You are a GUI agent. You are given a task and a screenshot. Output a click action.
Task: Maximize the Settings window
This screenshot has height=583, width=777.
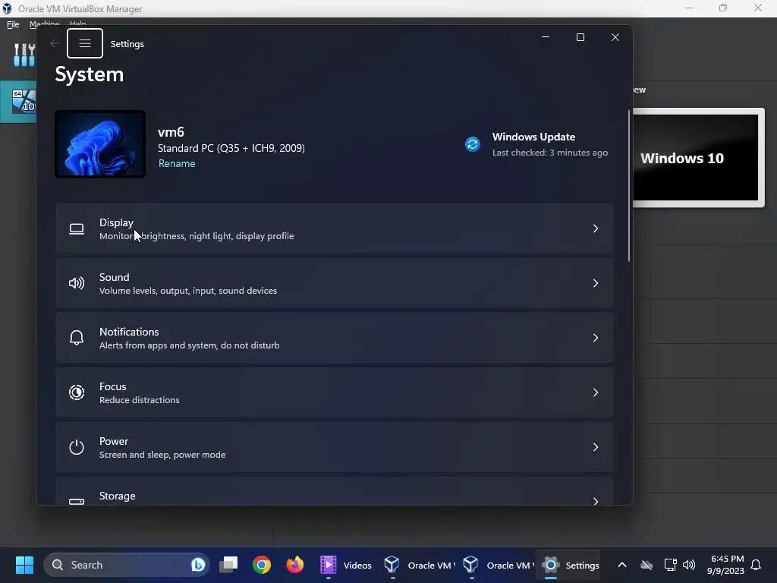click(x=580, y=37)
